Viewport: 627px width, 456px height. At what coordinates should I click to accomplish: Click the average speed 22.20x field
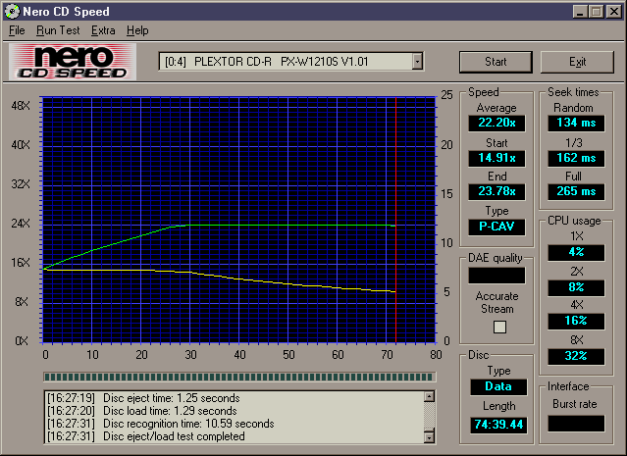point(496,124)
